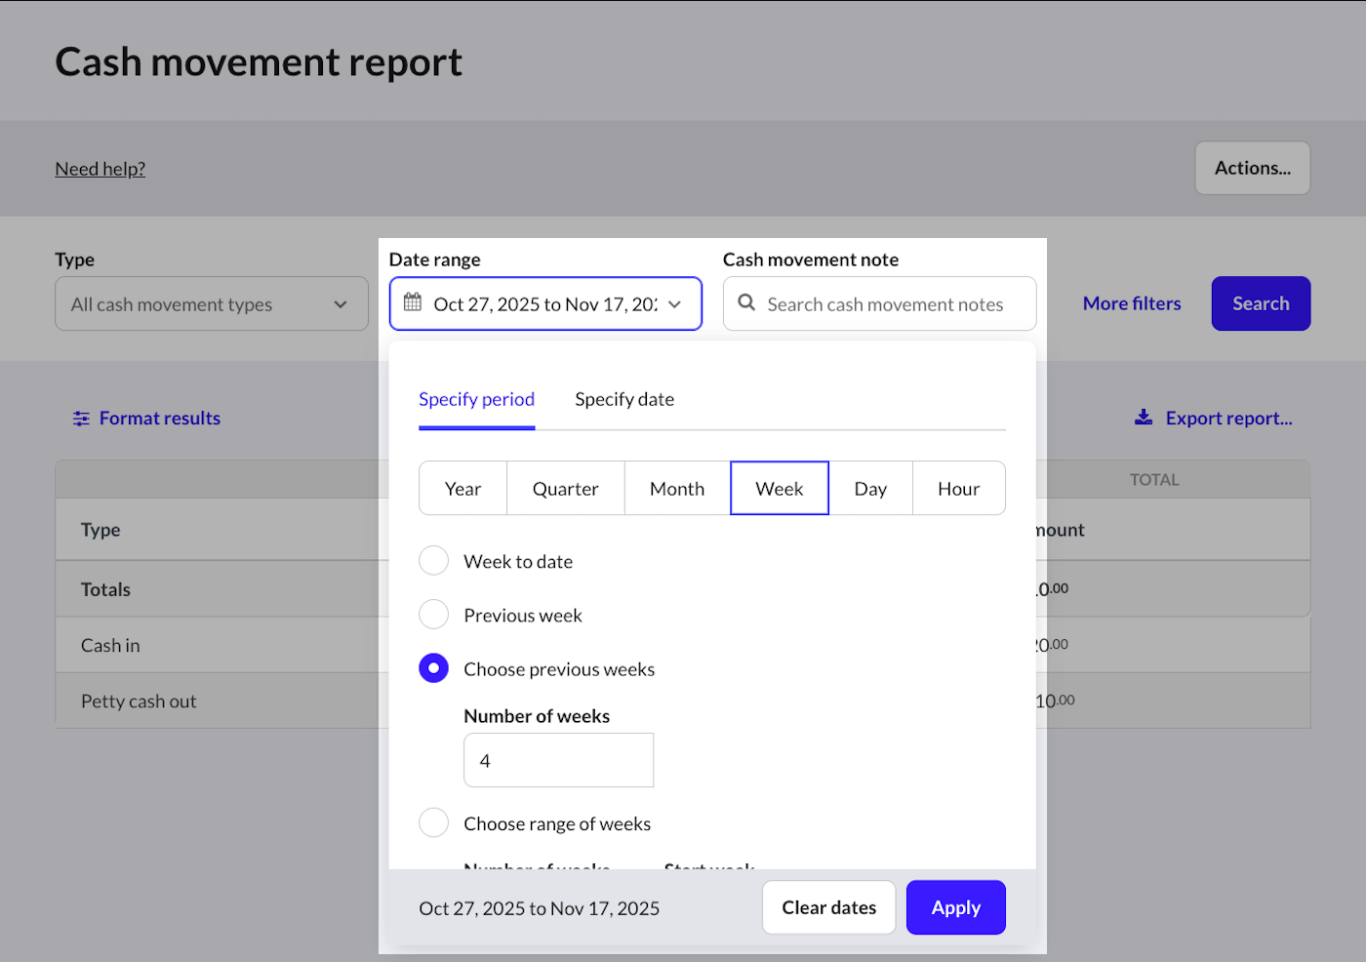Screen dimensions: 1366x962
Task: Switch to the Specify date tab
Action: click(x=624, y=399)
